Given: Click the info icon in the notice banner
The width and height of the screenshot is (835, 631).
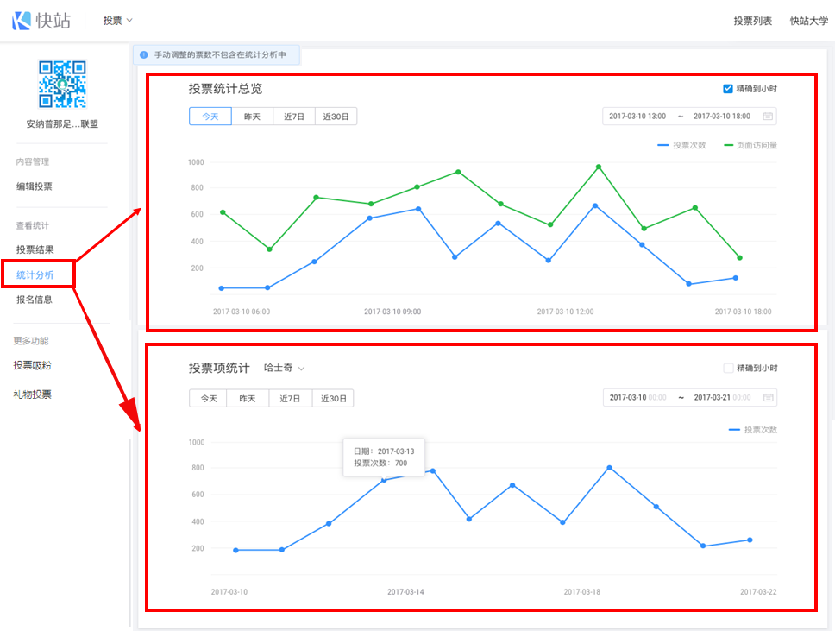Looking at the screenshot, I should tap(144, 54).
